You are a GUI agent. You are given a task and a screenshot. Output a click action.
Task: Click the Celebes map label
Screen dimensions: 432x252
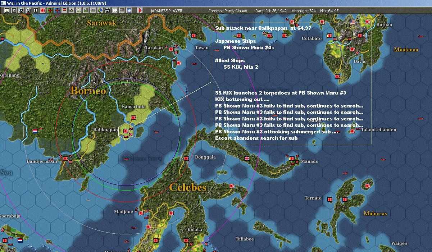click(187, 187)
